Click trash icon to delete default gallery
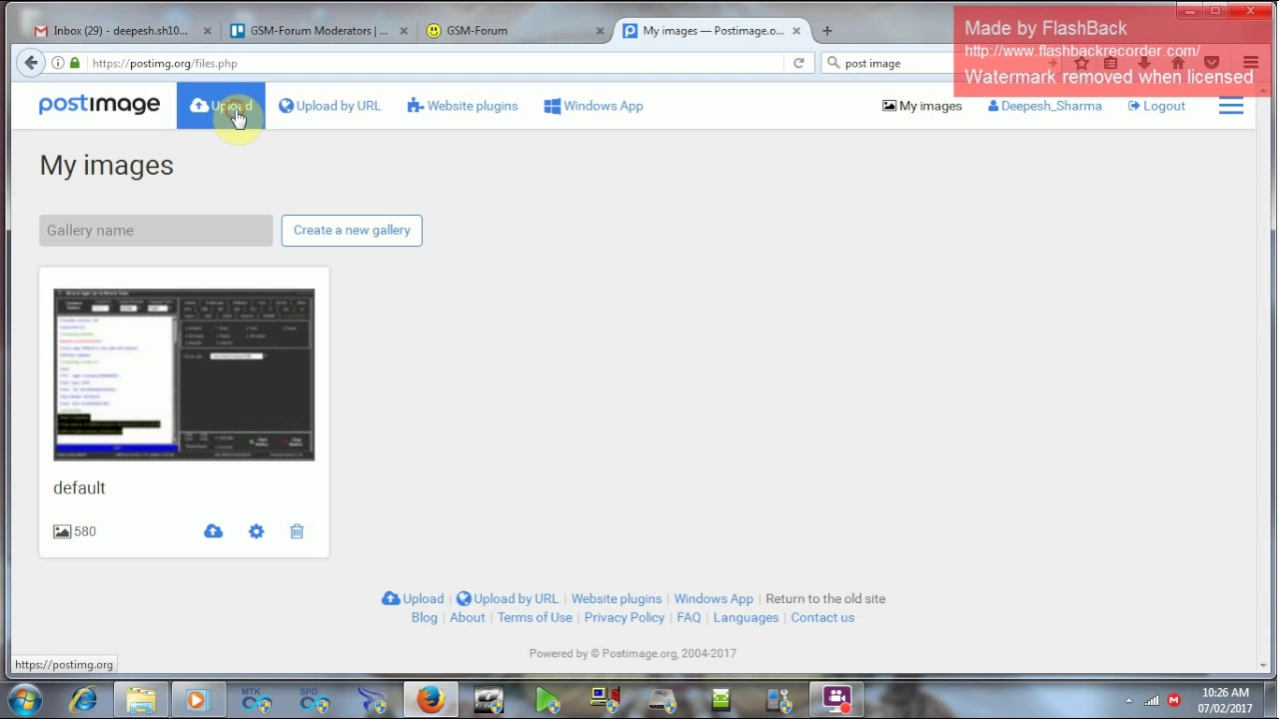 pyautogui.click(x=297, y=531)
